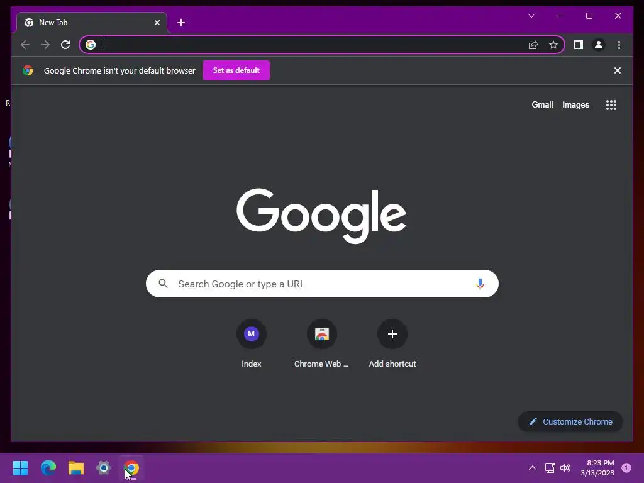
Task: Open the clock showing 8:23 PM
Action: (597, 468)
